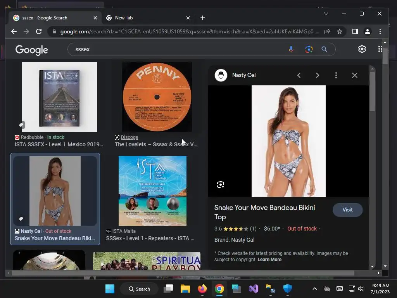
Task: Open the Learn More link
Action: tap(269, 260)
